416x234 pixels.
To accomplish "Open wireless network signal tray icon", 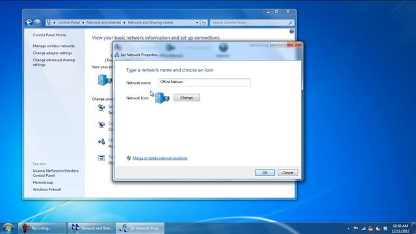I will [363, 228].
